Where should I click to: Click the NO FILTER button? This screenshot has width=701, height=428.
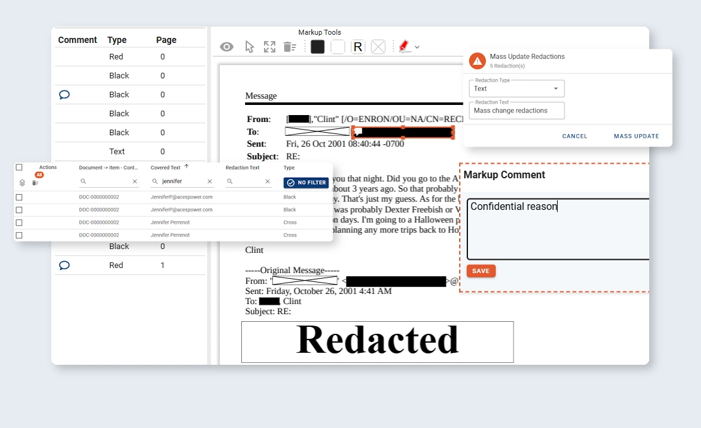[306, 183]
